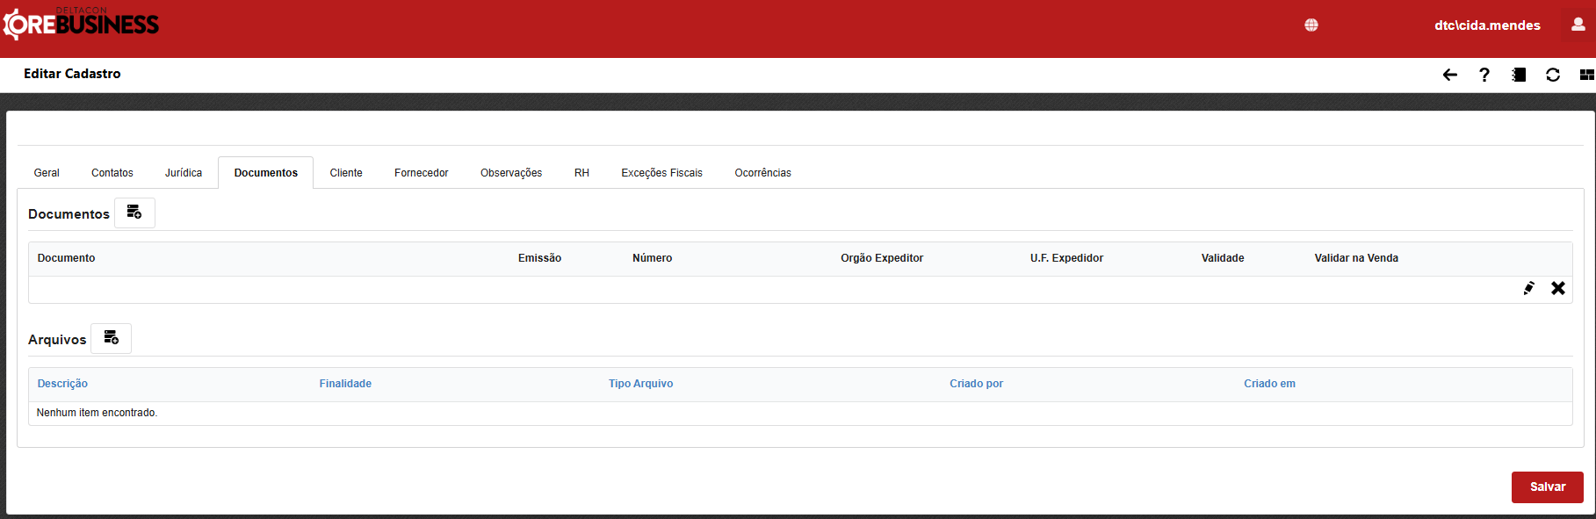This screenshot has height=519, width=1596.
Task: Add a new file beside Arquivos heading
Action: [111, 338]
